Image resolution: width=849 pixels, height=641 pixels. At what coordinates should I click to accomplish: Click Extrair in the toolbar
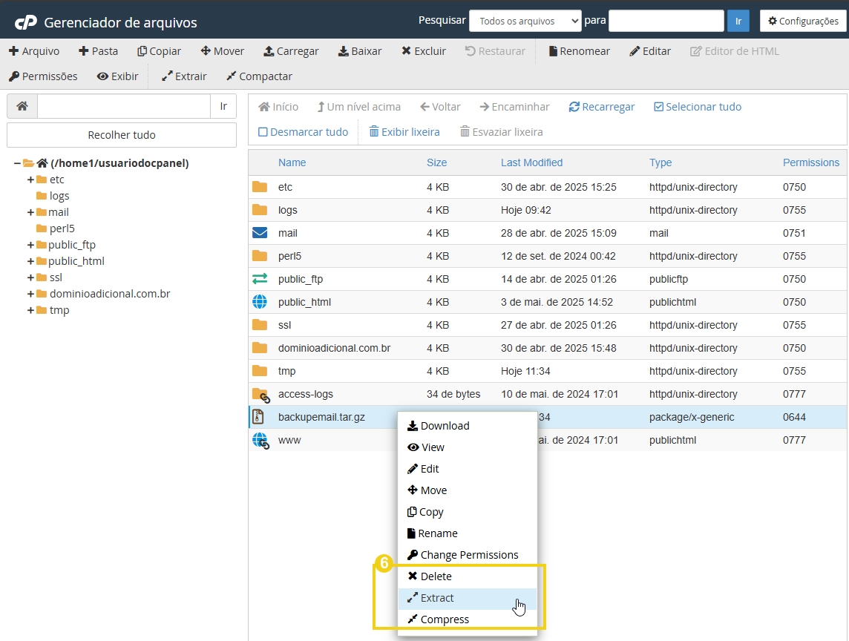(184, 76)
